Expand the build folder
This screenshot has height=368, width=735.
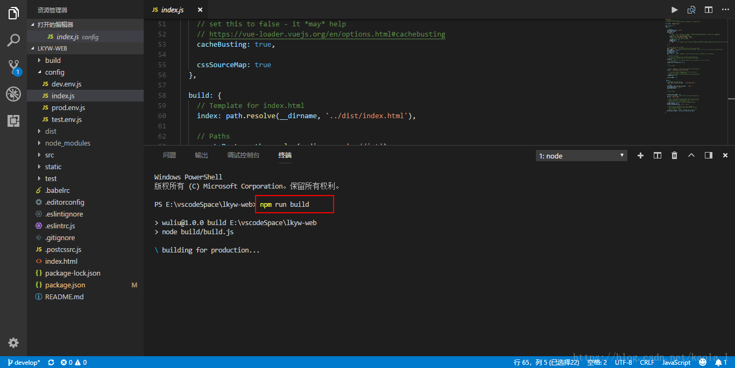pyautogui.click(x=85, y=60)
